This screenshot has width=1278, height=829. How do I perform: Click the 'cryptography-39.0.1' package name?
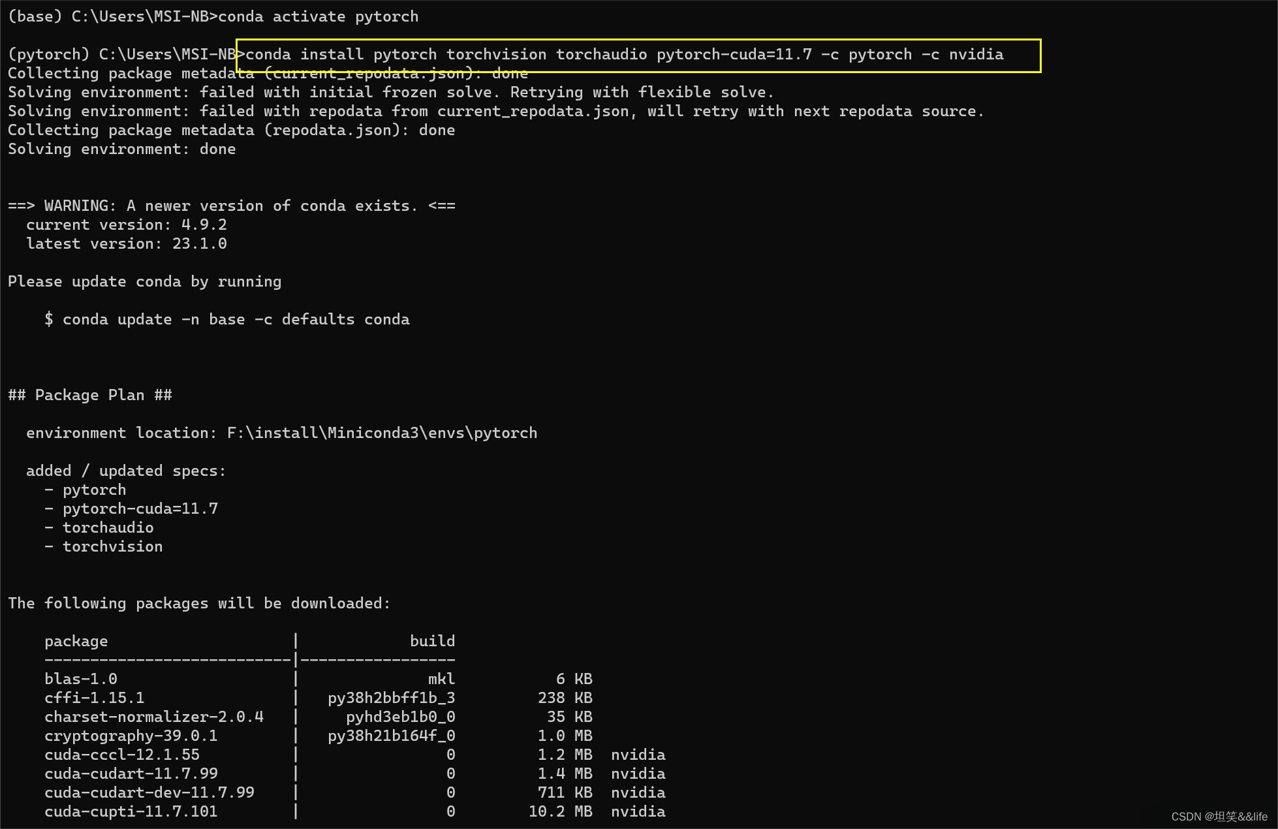pyautogui.click(x=131, y=736)
